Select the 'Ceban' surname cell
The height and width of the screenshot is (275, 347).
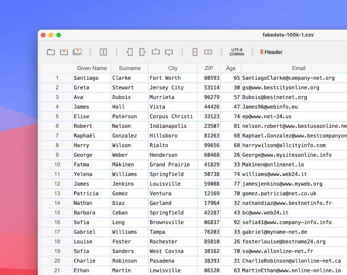pos(130,212)
